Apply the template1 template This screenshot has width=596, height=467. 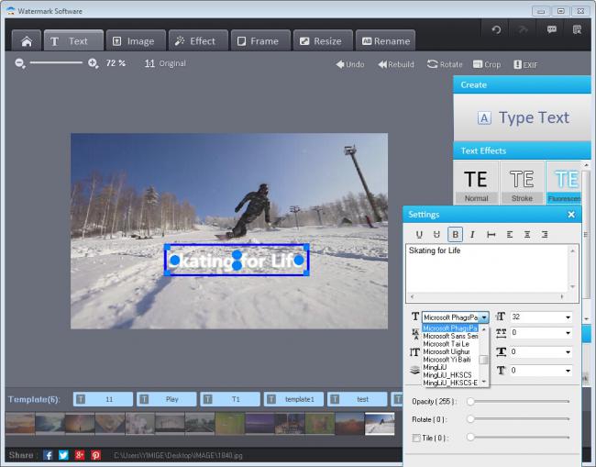[x=293, y=399]
